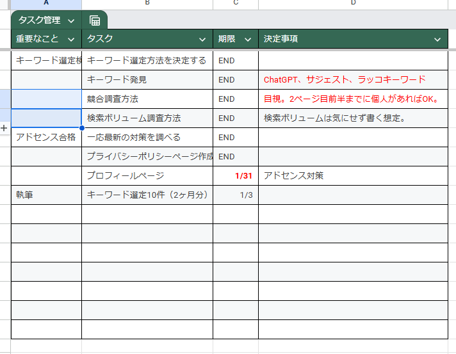Open the タスク管理 table name dropdown
456x354 pixels.
(x=71, y=20)
